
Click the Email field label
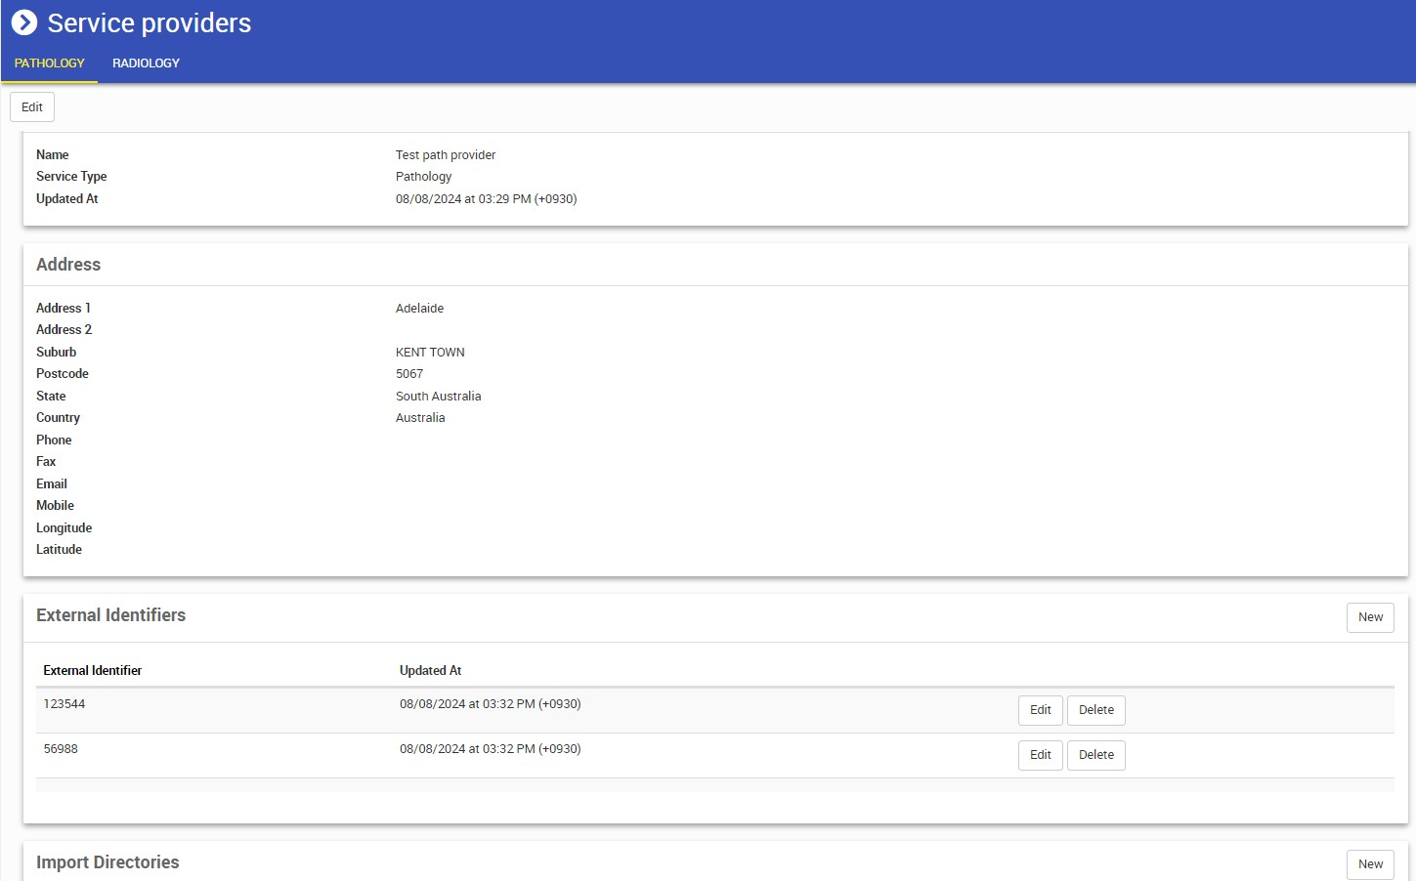click(52, 484)
